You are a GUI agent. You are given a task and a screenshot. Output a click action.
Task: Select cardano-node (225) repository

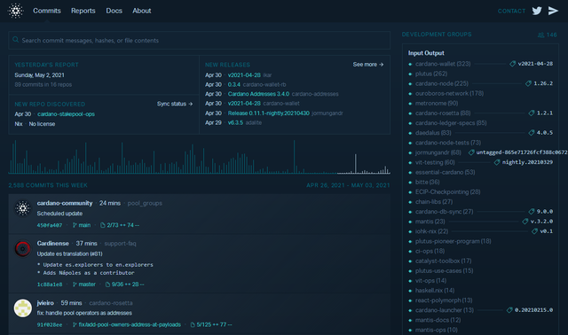point(442,83)
